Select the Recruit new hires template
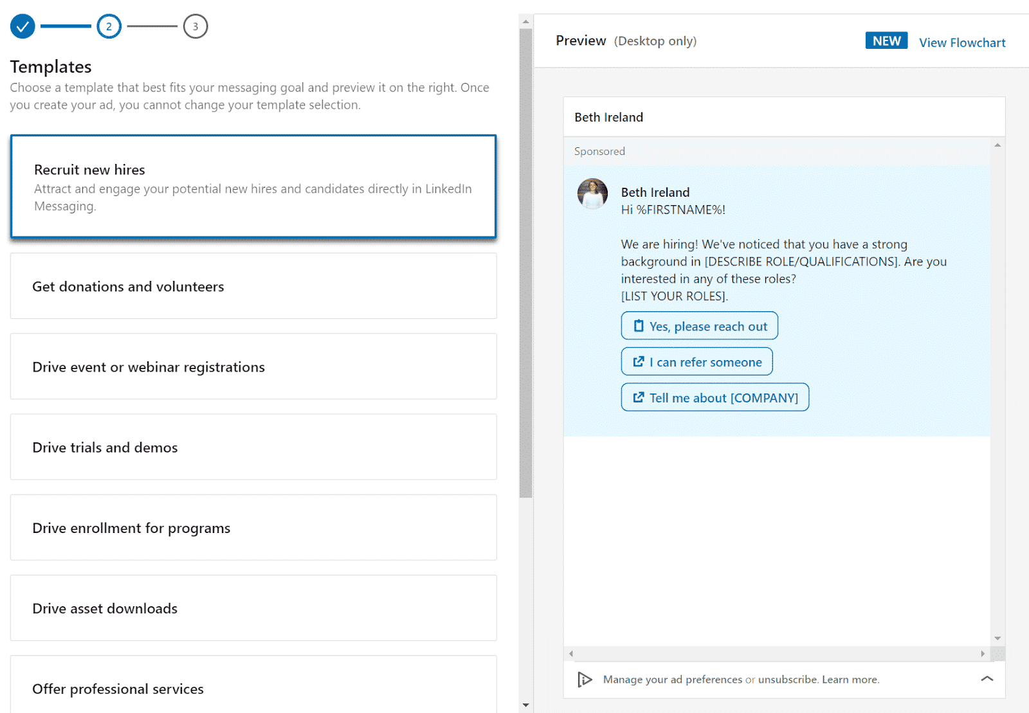Viewport: 1029px width, 713px height. tap(253, 186)
